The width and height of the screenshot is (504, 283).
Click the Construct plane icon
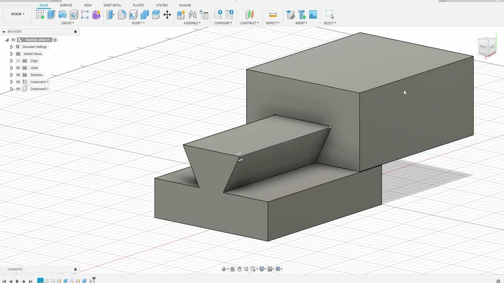pyautogui.click(x=250, y=15)
